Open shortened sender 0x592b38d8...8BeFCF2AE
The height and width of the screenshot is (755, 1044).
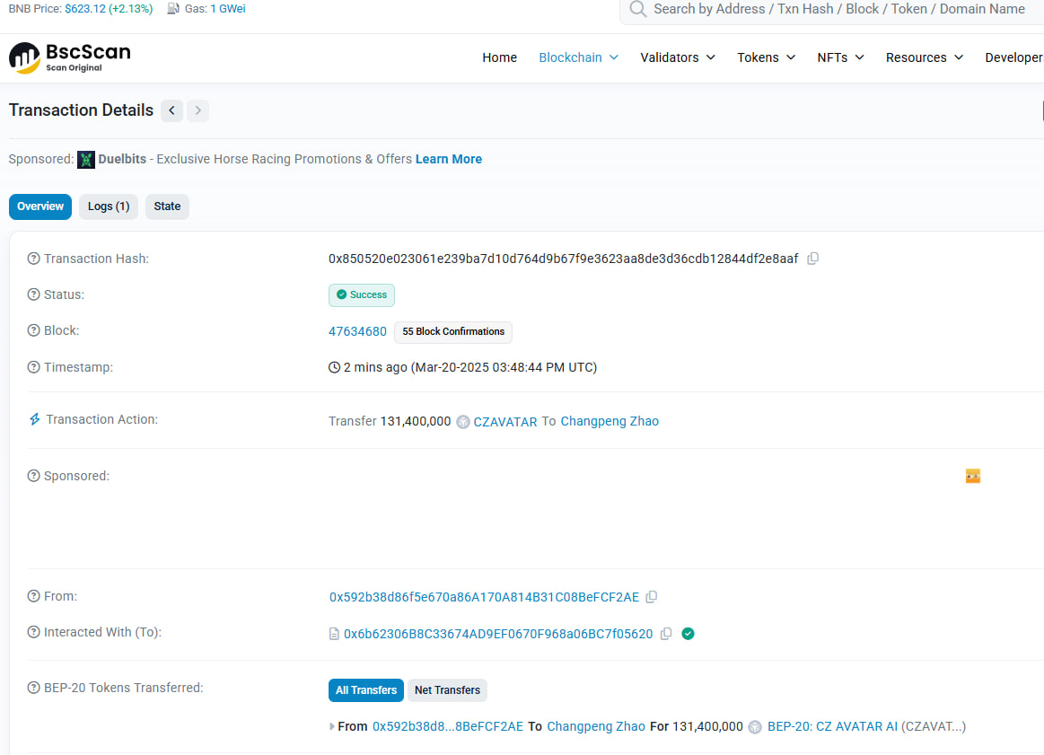pos(447,726)
